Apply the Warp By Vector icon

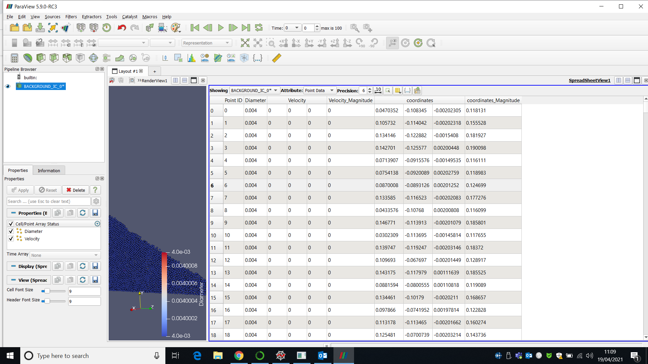(x=120, y=58)
